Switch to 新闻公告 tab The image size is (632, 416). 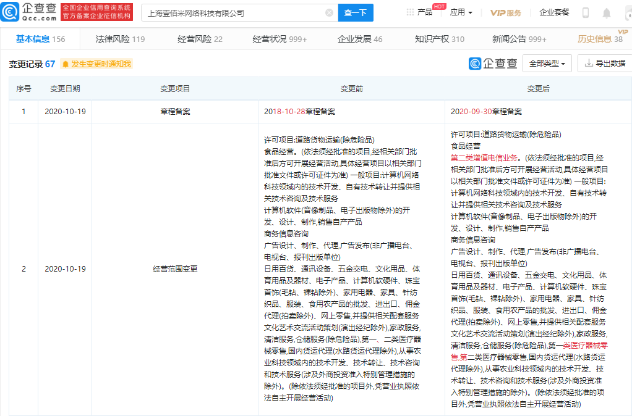coord(519,39)
